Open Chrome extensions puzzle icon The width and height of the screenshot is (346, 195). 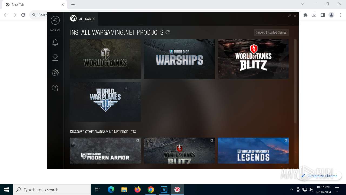[305, 15]
